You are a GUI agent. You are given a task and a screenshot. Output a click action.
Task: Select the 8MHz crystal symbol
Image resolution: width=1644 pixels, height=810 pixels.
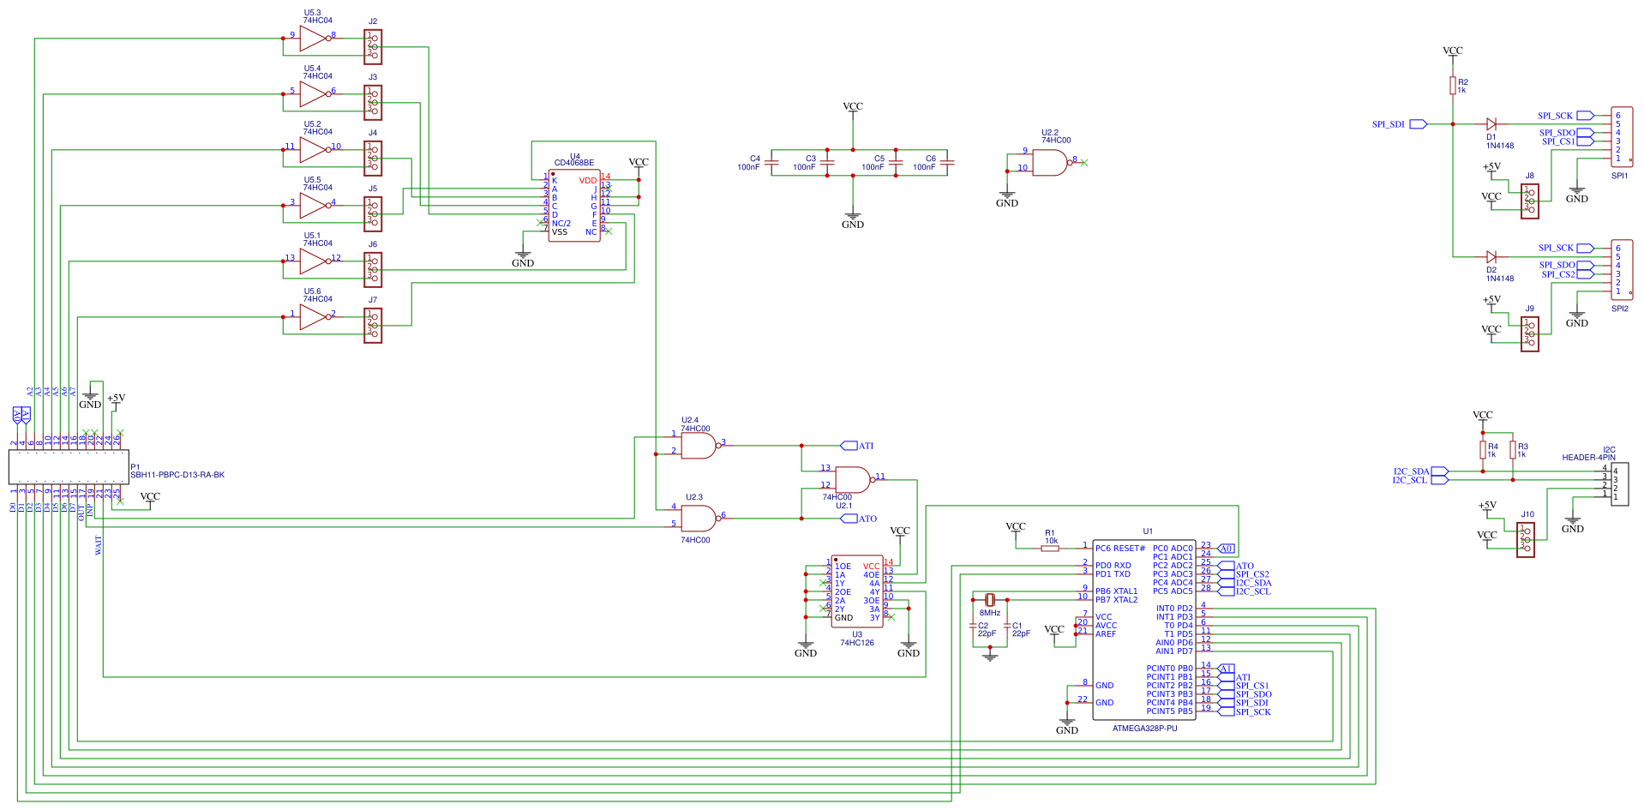coord(990,600)
